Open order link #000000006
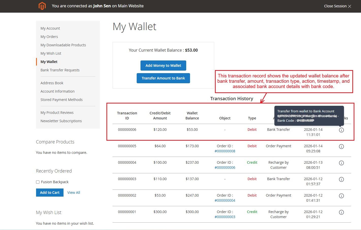Image resolution: width=361 pixels, height=230 pixels. coord(225,168)
